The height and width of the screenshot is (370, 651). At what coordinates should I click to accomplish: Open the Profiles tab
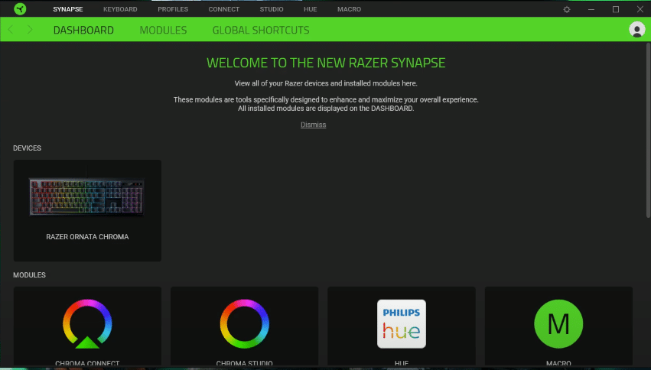(173, 9)
